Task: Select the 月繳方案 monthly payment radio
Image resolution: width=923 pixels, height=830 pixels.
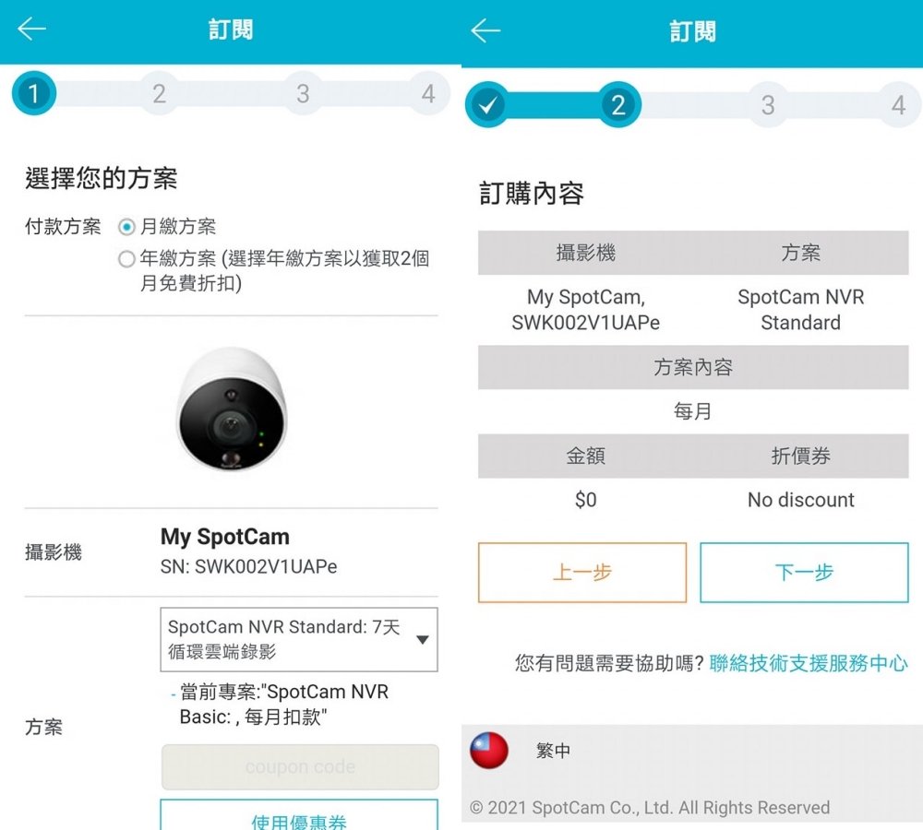Action: (x=126, y=227)
